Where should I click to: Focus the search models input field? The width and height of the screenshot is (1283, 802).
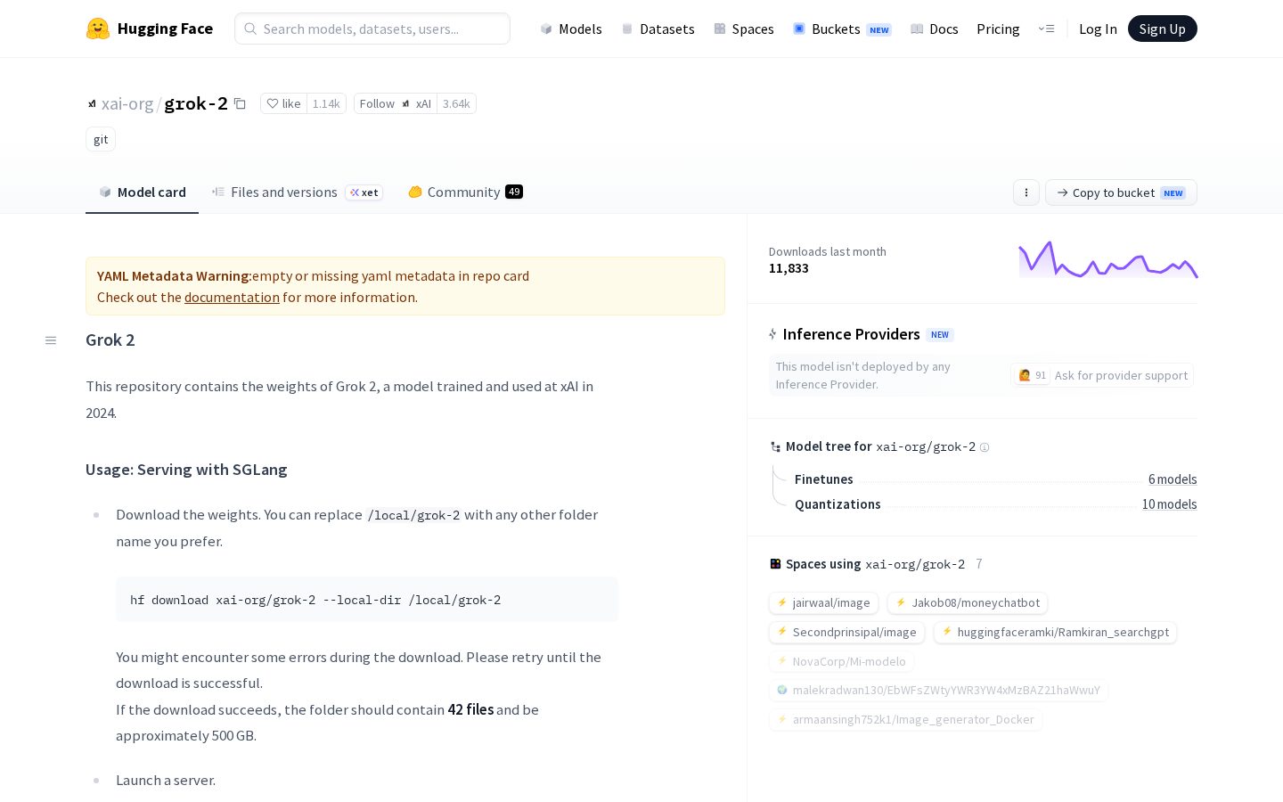(372, 29)
